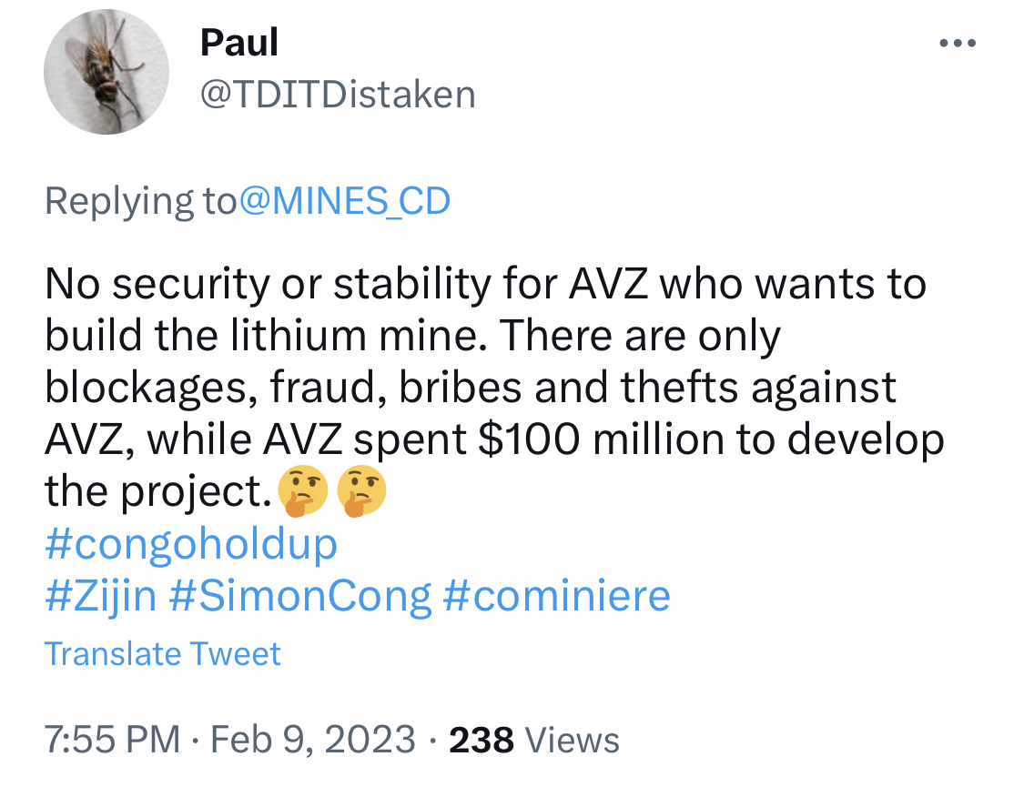The height and width of the screenshot is (797, 1024).
Task: Click Paul's fly profile picture
Action: click(107, 74)
